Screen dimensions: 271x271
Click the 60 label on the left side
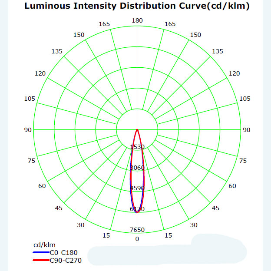point(42,186)
